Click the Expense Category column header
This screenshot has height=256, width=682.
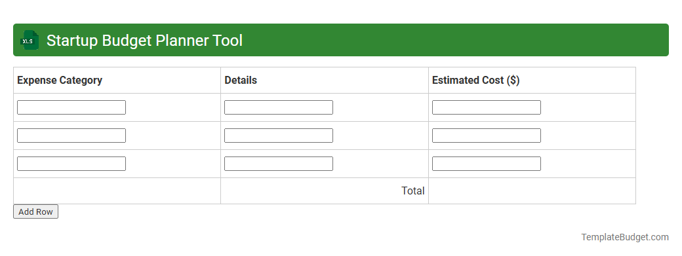coord(117,81)
